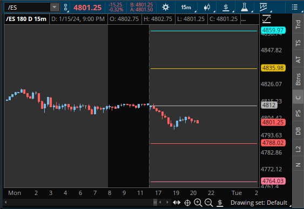
Task: Click the H: 4802.75 high value
Action: coord(158,19)
